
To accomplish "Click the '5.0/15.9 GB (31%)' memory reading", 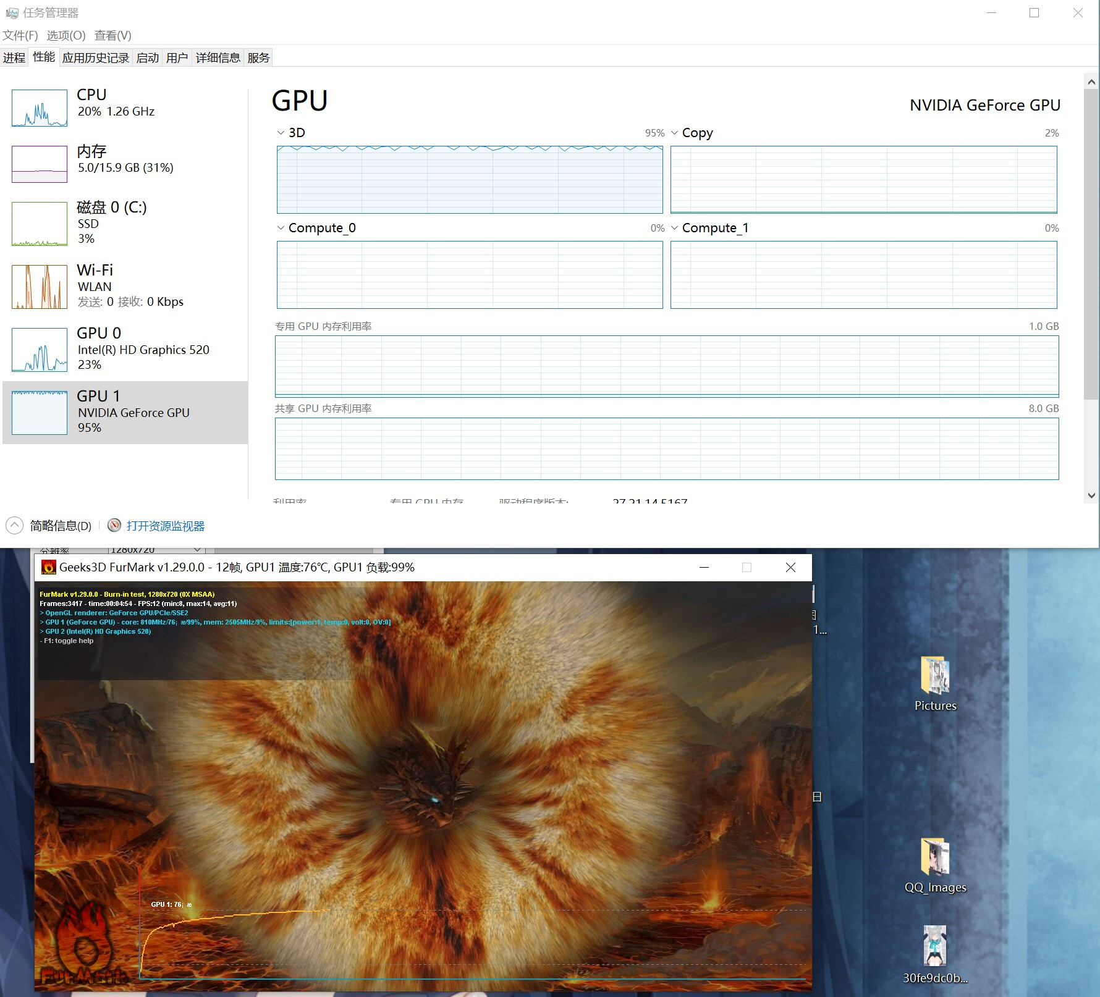I will pyautogui.click(x=125, y=167).
